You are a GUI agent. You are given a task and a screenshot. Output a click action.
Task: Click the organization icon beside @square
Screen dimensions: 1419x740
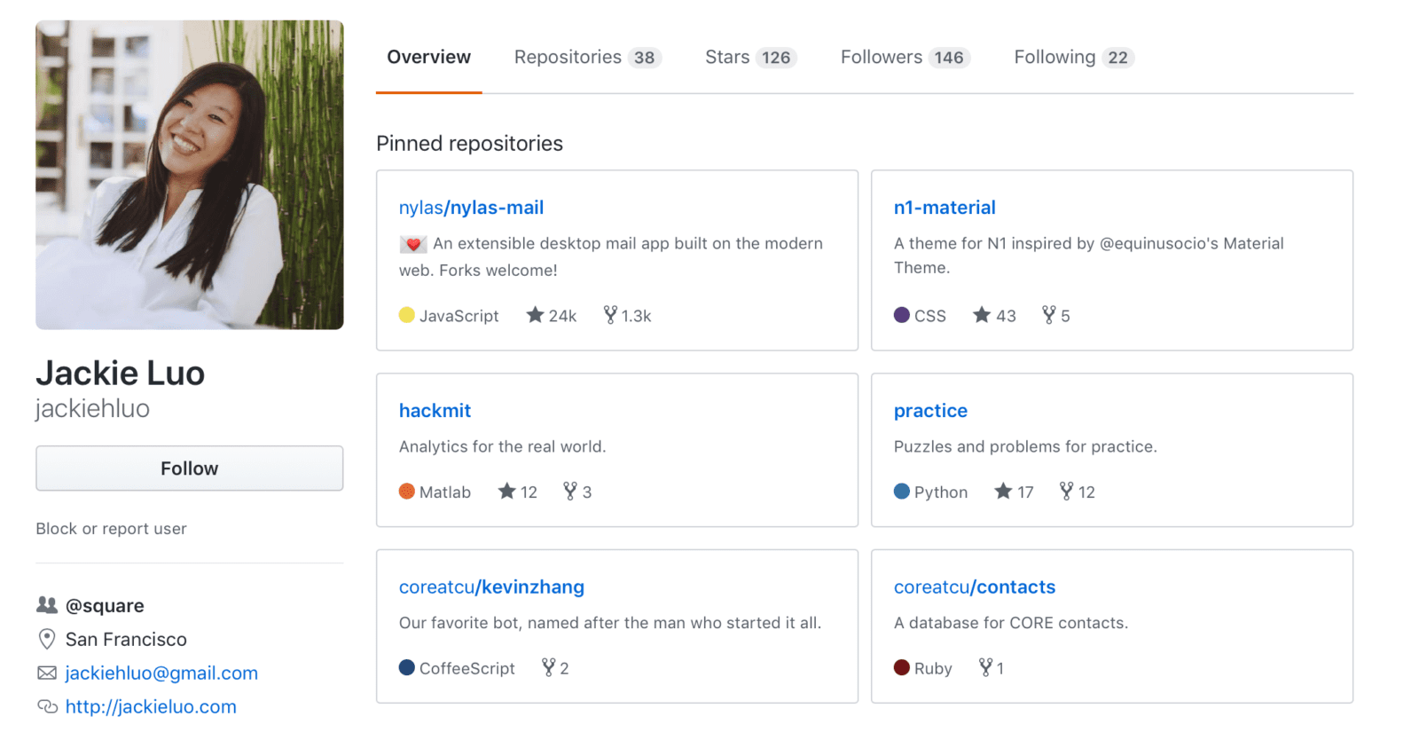[x=47, y=605]
